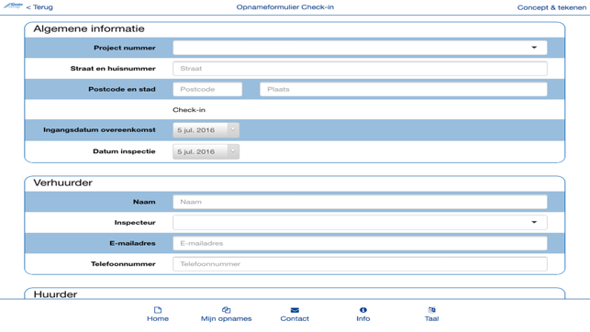Open Datum inspectie date picker

(x=206, y=151)
